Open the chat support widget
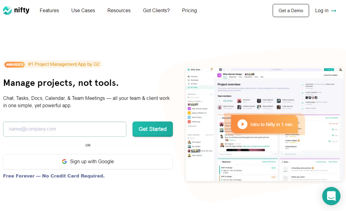The image size is (346, 211). coord(331,196)
